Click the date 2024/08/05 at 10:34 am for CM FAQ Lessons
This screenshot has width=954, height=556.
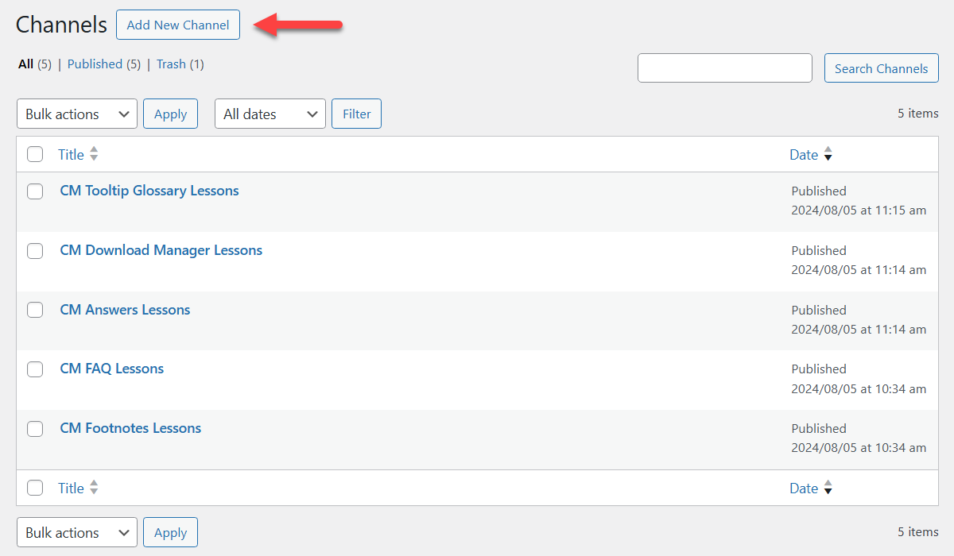click(859, 388)
